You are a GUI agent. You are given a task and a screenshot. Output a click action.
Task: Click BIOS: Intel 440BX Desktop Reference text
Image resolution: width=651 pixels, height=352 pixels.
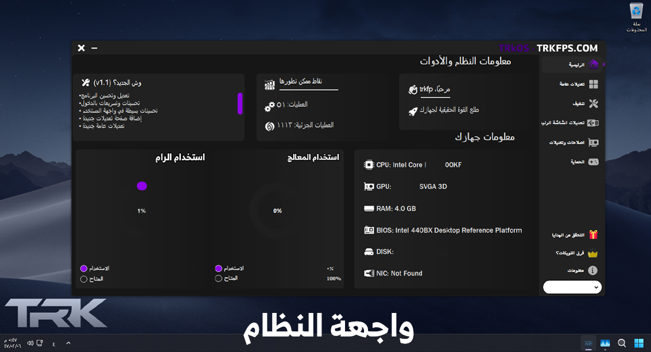(x=449, y=230)
